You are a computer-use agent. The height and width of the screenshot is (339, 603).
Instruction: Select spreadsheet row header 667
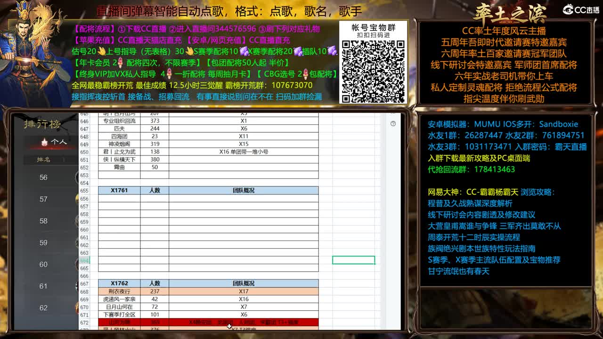(x=84, y=283)
